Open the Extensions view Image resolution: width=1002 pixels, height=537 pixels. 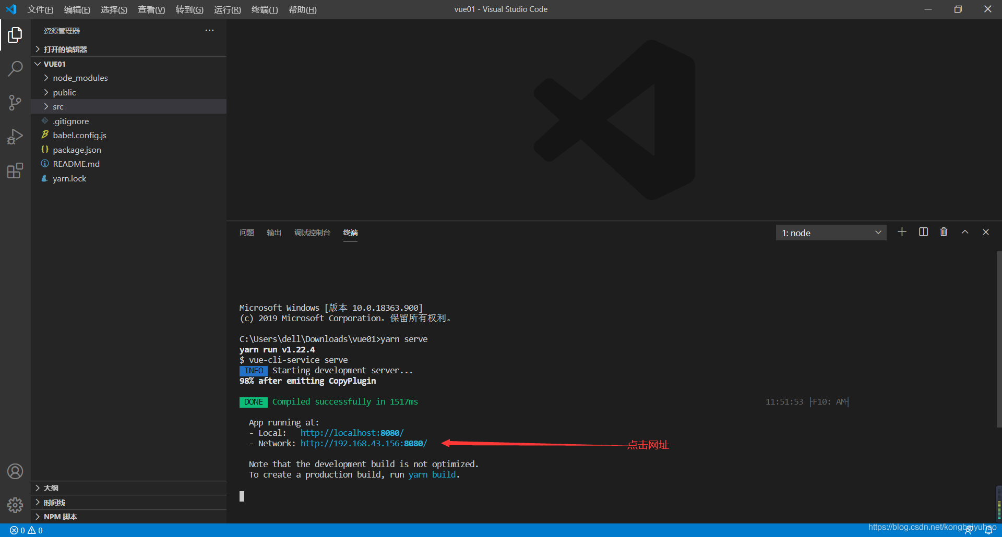(x=15, y=170)
